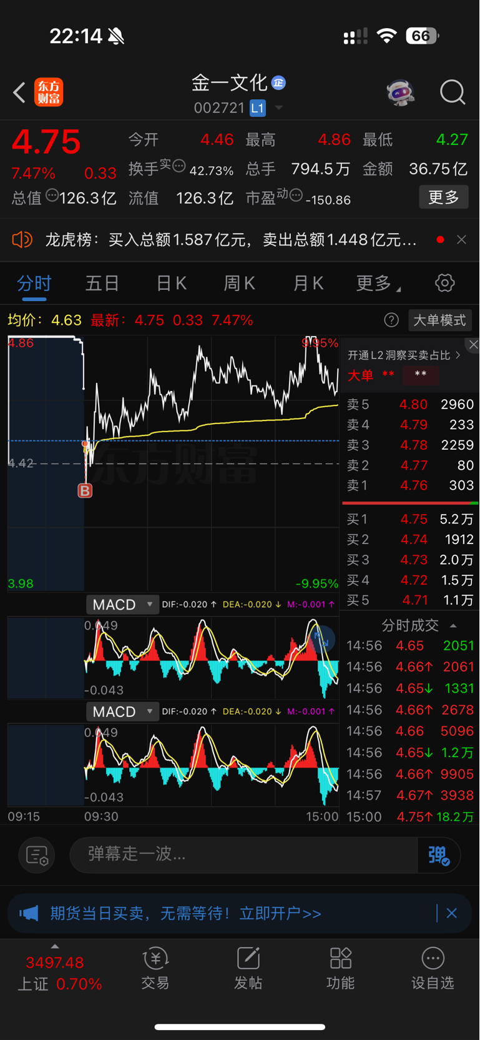Screen dimensions: 480x1040
Task: Tap the Wi-Fi status icon
Action: 387,36
